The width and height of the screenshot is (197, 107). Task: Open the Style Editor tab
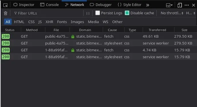click(x=130, y=5)
